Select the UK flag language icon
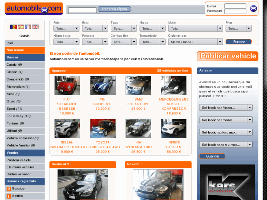 click(x=35, y=27)
